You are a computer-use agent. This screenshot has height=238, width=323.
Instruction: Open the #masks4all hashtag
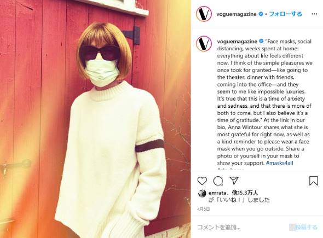pos(280,163)
